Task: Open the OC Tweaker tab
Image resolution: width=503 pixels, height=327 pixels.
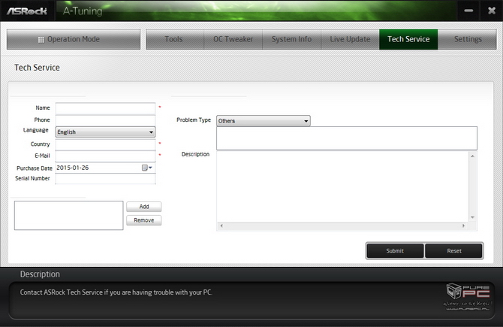Action: 233,39
